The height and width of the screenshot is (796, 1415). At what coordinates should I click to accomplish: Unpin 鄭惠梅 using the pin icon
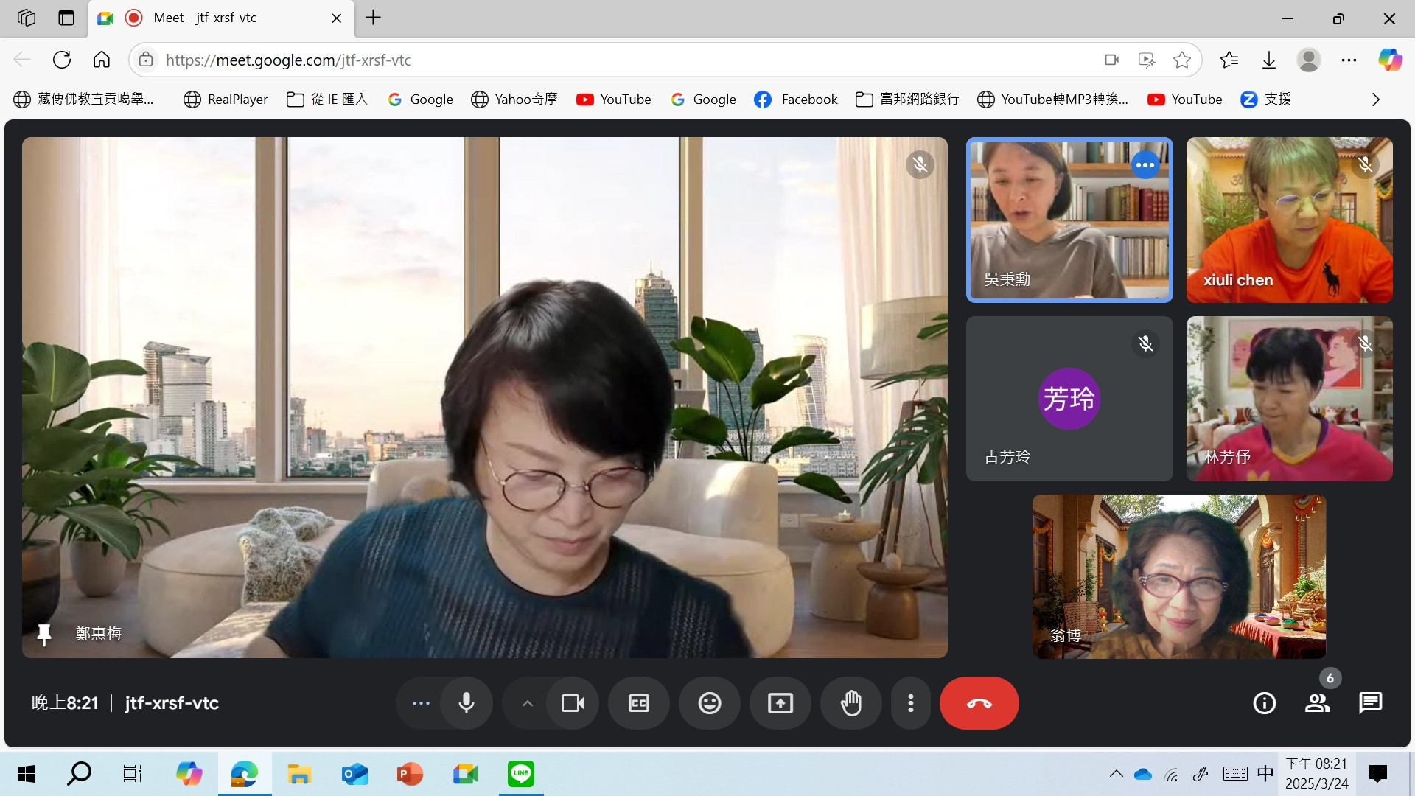(x=44, y=634)
